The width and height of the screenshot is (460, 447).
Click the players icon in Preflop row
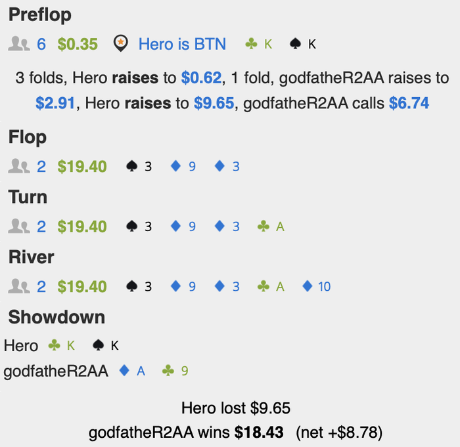[x=19, y=44]
